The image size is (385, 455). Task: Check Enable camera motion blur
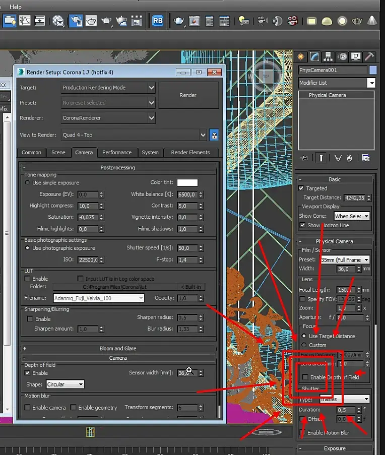coord(27,408)
